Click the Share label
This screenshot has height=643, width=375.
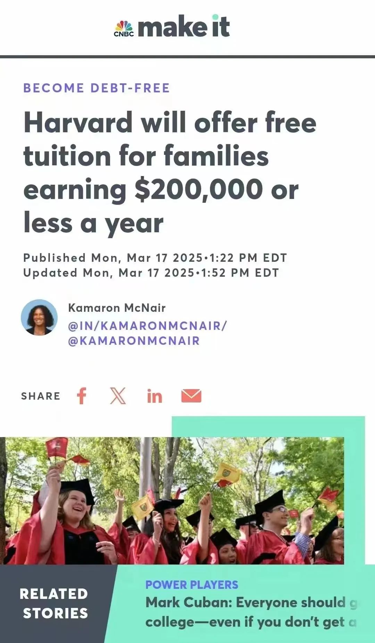tap(41, 396)
